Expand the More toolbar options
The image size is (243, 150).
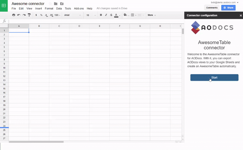(x=152, y=15)
